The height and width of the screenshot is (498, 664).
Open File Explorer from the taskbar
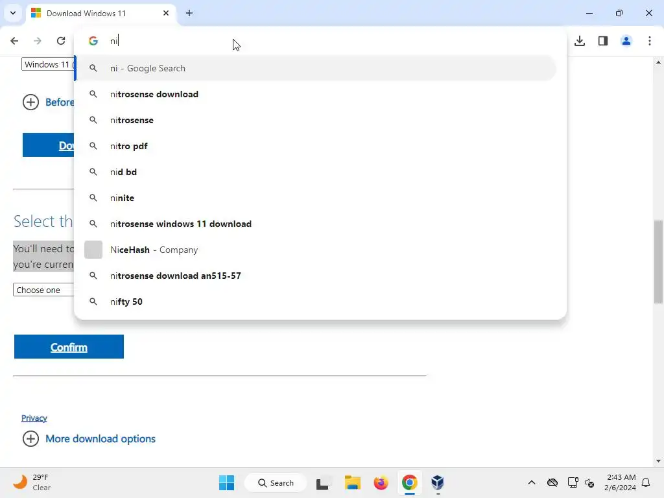(x=352, y=482)
